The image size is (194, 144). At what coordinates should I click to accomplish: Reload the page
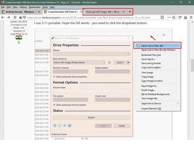pyautogui.click(x=180, y=17)
